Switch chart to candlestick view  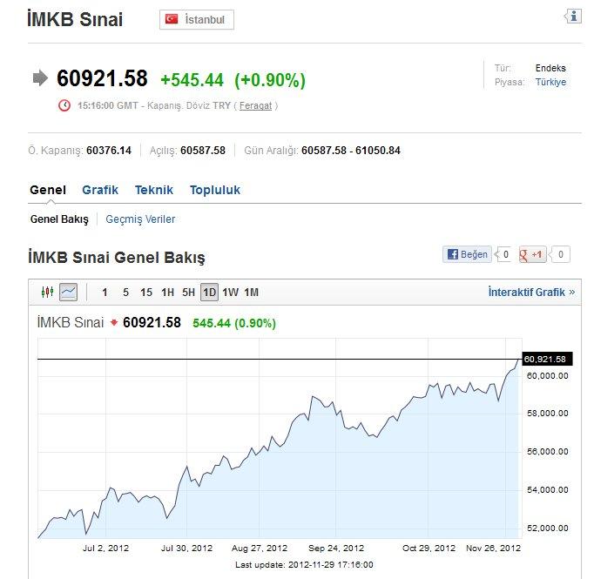pyautogui.click(x=48, y=293)
